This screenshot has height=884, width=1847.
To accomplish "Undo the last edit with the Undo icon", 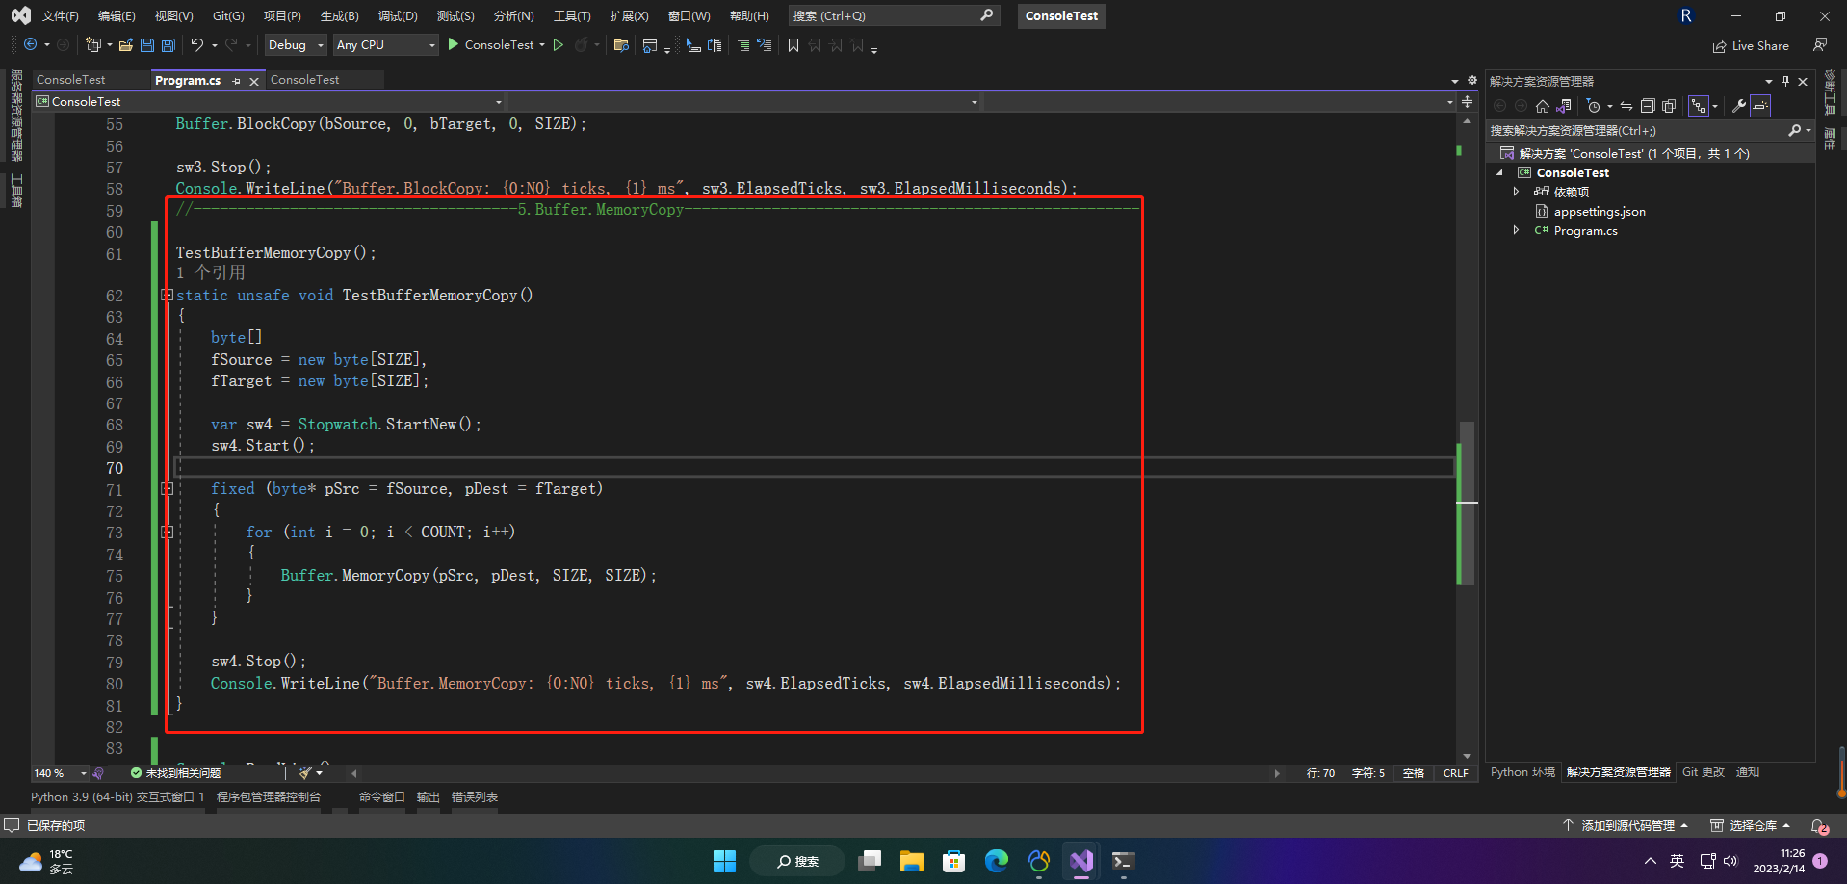I will click(197, 45).
